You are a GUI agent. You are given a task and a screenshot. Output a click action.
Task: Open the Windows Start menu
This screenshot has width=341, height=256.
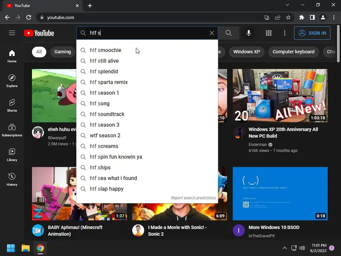click(11, 248)
